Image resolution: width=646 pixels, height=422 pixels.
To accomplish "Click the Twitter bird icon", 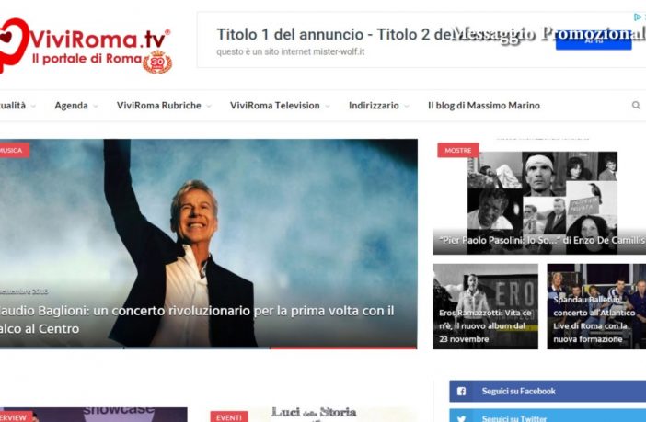I will [461, 418].
